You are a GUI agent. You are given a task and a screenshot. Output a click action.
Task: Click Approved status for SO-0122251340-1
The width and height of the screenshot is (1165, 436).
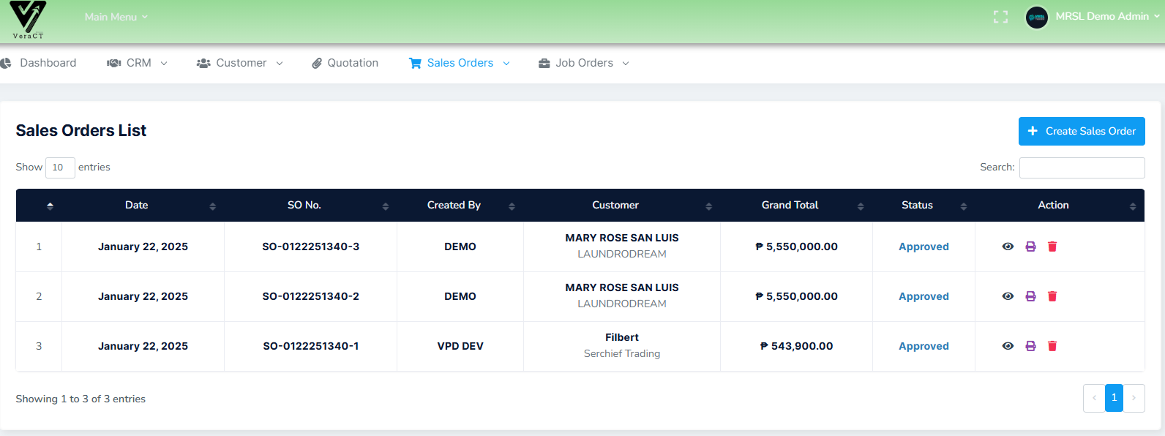[x=924, y=346]
